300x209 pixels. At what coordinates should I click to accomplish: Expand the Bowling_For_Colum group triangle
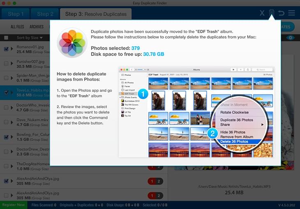pyautogui.click(x=12, y=137)
